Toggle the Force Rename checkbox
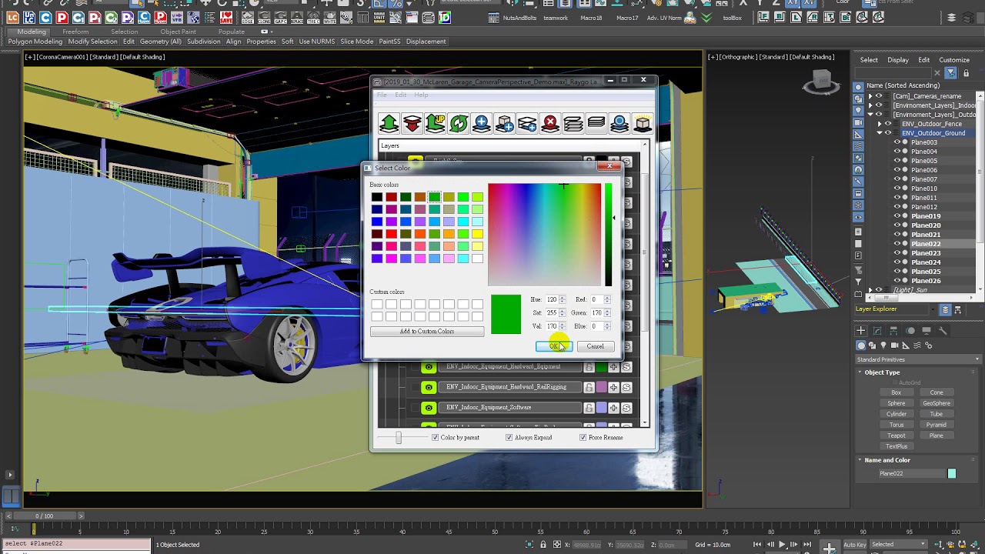985x554 pixels. 583,437
